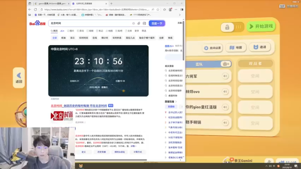Image resolution: width=301 pixels, height=169 pixels.
Task: Select the 钟表 filter chip
Action: 170,38
